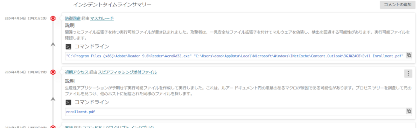
Task: Open the 防御回避 tactic link
Action: point(73,18)
